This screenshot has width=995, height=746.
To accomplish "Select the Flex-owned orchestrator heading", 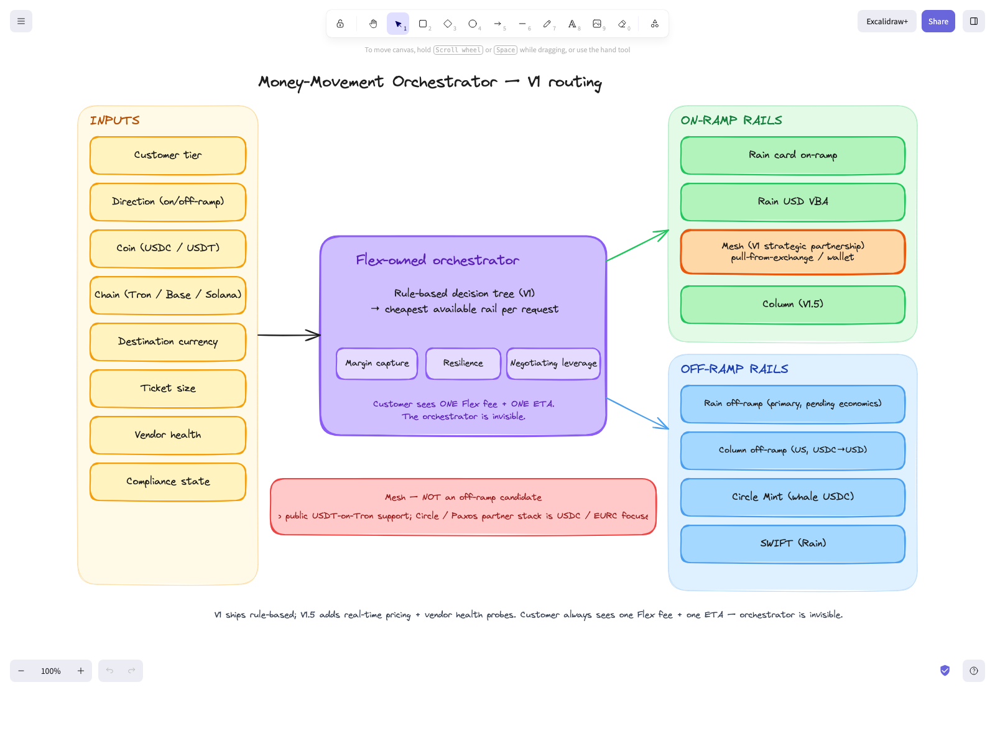I will point(437,260).
